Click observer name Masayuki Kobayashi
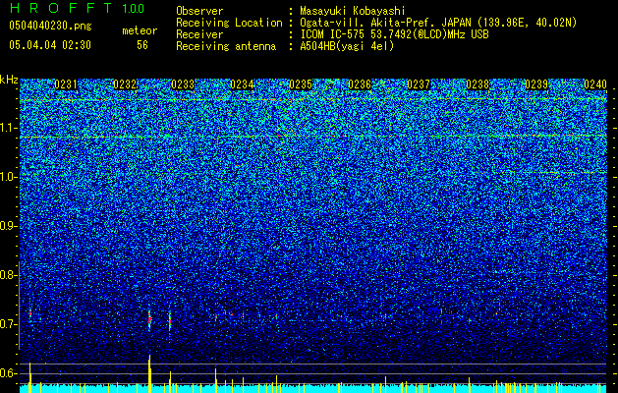This screenshot has height=393, width=618. pyautogui.click(x=353, y=11)
